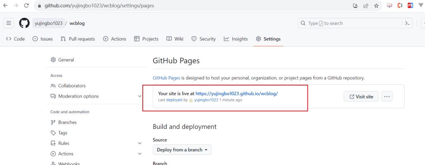
Task: Open the hamburger navigation menu
Action: [9, 23]
